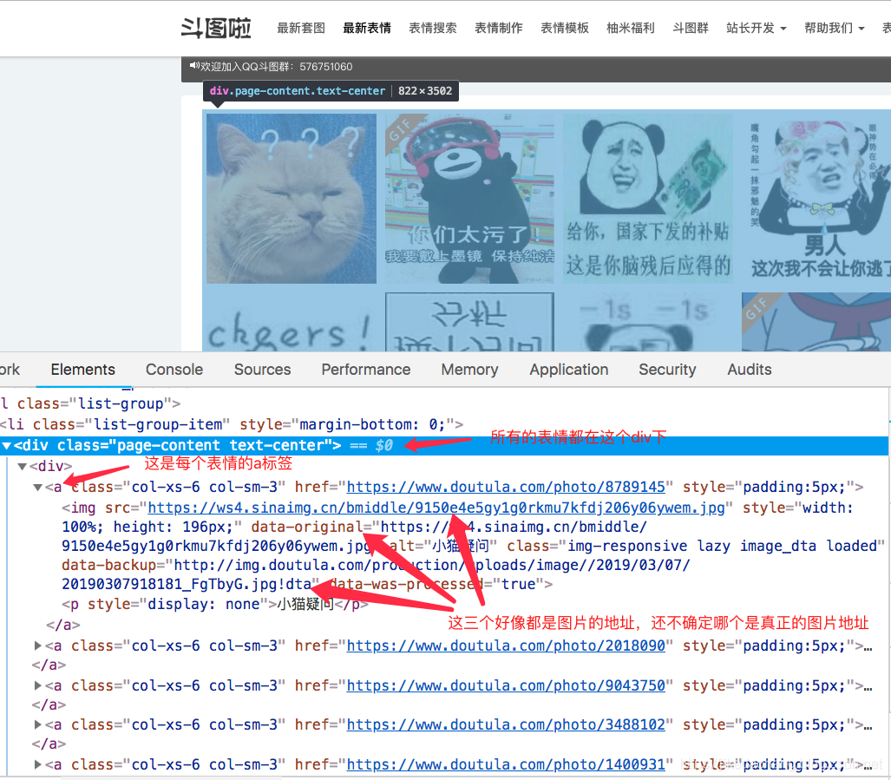Expand the photo/1400931 anchor node
The height and width of the screenshot is (780, 891).
[38, 764]
